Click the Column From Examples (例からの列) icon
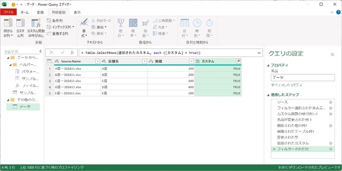The image size is (342, 171). [x=8, y=23]
